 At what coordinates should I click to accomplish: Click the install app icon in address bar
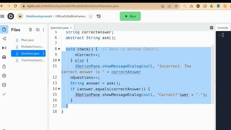[162, 6]
